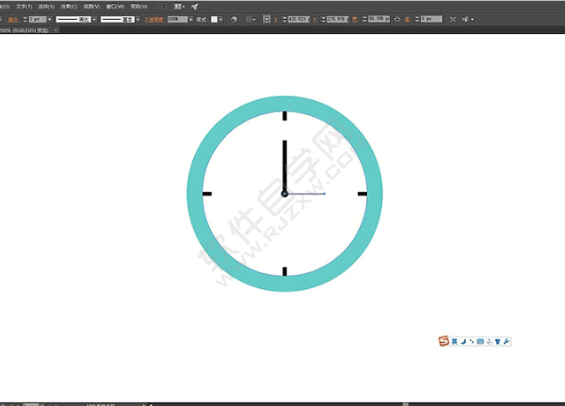Click the isolate selected object icon
The width and height of the screenshot is (565, 406).
click(x=453, y=19)
